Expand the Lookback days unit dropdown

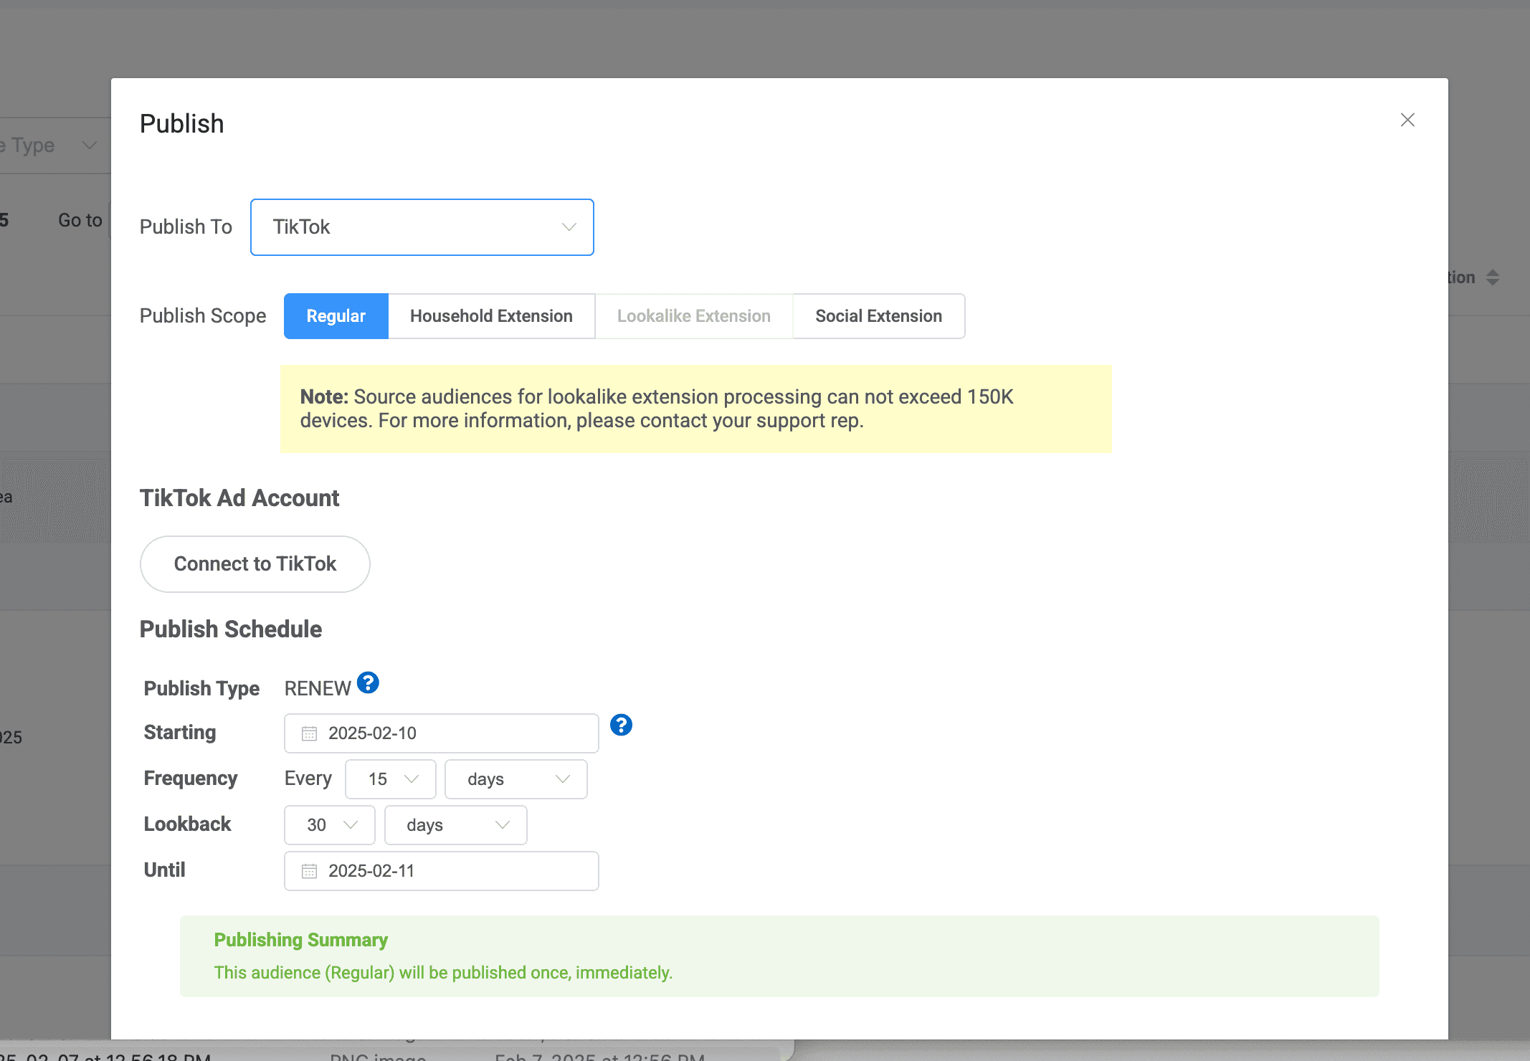pyautogui.click(x=455, y=825)
